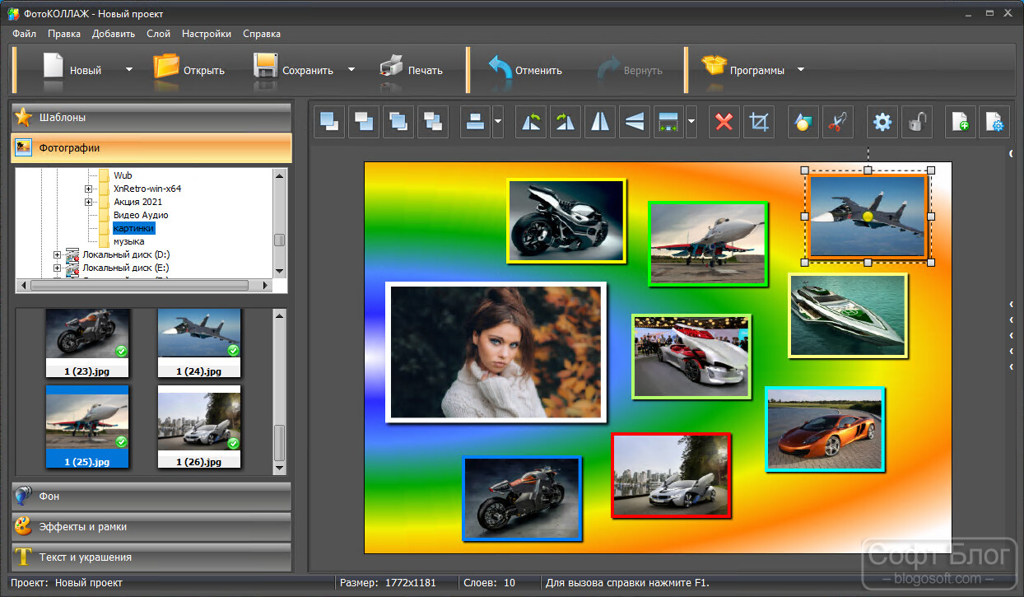Open the Слой menu
Screen dimensions: 1024x597
[158, 34]
